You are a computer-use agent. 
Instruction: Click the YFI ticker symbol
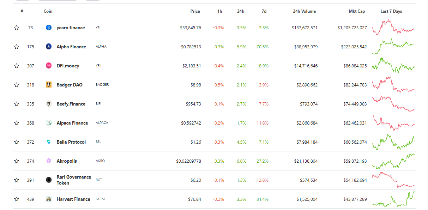98,28
